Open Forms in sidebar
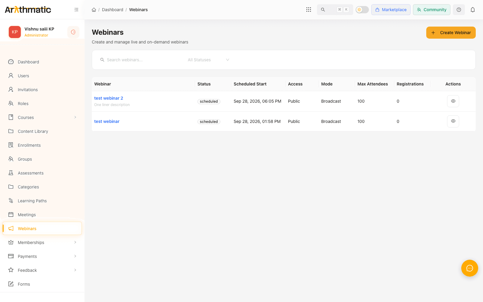 [x=42, y=284]
